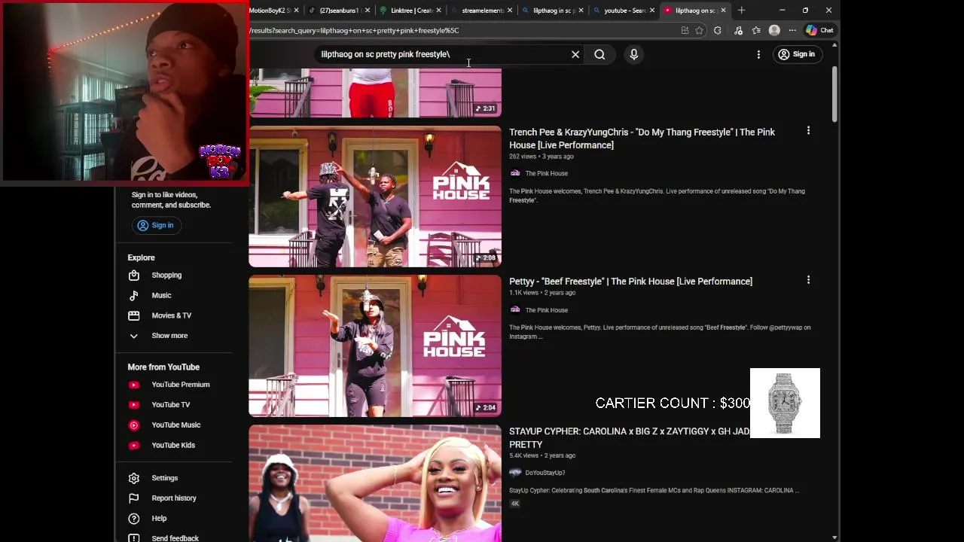Image resolution: width=964 pixels, height=542 pixels.
Task: Open Copilot Chat button
Action: 819,31
